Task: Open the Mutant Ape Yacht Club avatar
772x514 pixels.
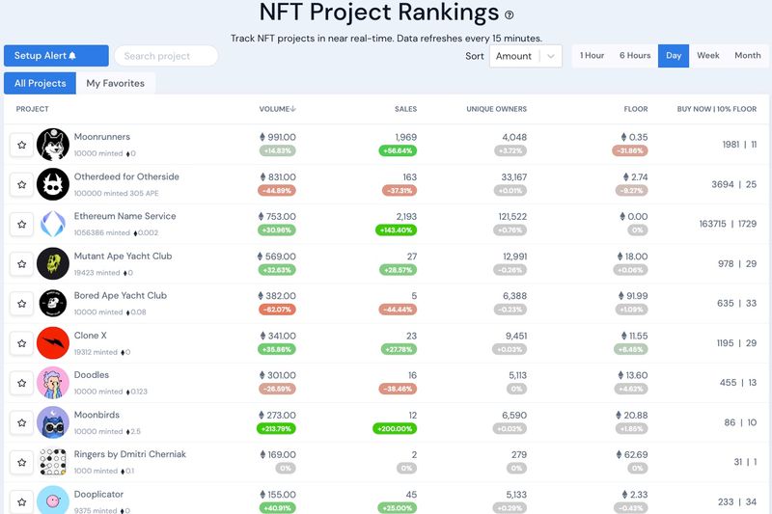Action: [x=53, y=263]
